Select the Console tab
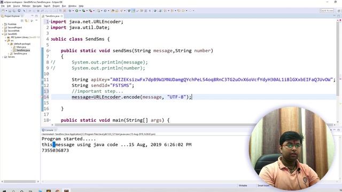 click(x=49, y=130)
